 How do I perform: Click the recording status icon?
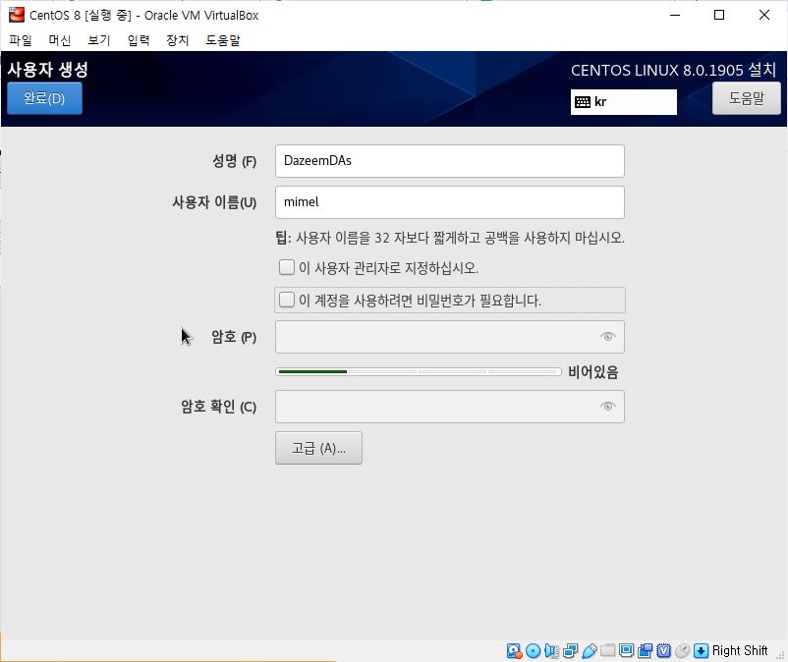click(x=645, y=650)
